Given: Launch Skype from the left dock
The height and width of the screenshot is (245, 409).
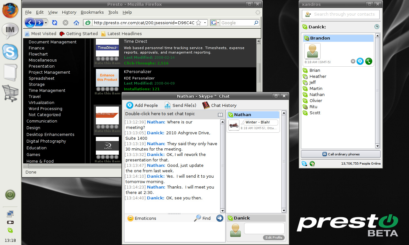Looking at the screenshot, I should click(x=10, y=52).
